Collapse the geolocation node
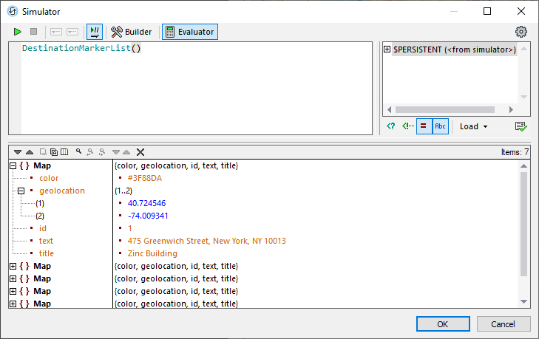Image resolution: width=539 pixels, height=339 pixels. (x=21, y=191)
